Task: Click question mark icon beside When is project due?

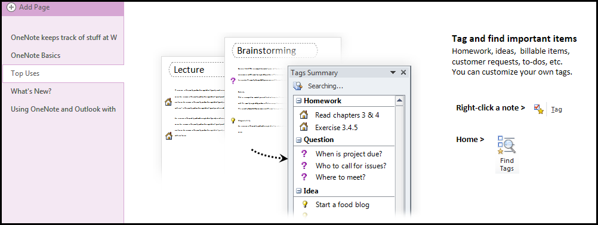Action: coord(304,154)
